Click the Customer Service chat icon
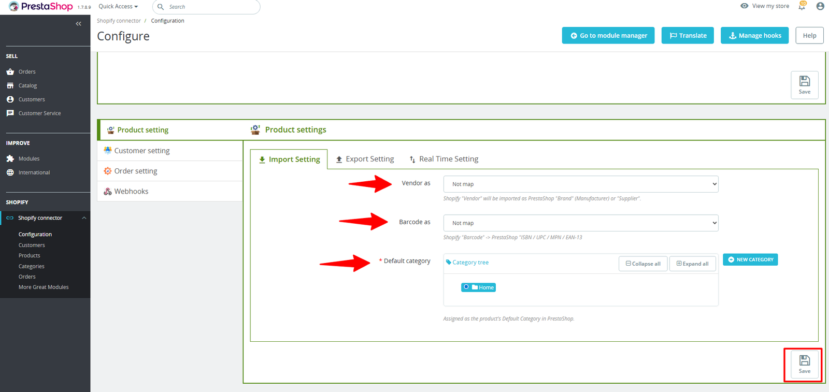This screenshot has width=829, height=392. (10, 113)
